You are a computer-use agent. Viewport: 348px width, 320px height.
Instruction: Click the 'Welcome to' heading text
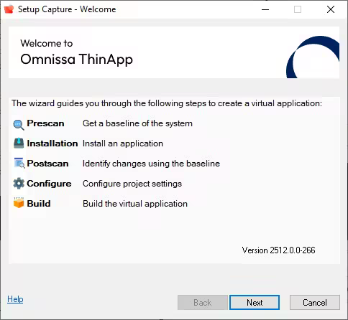click(47, 43)
